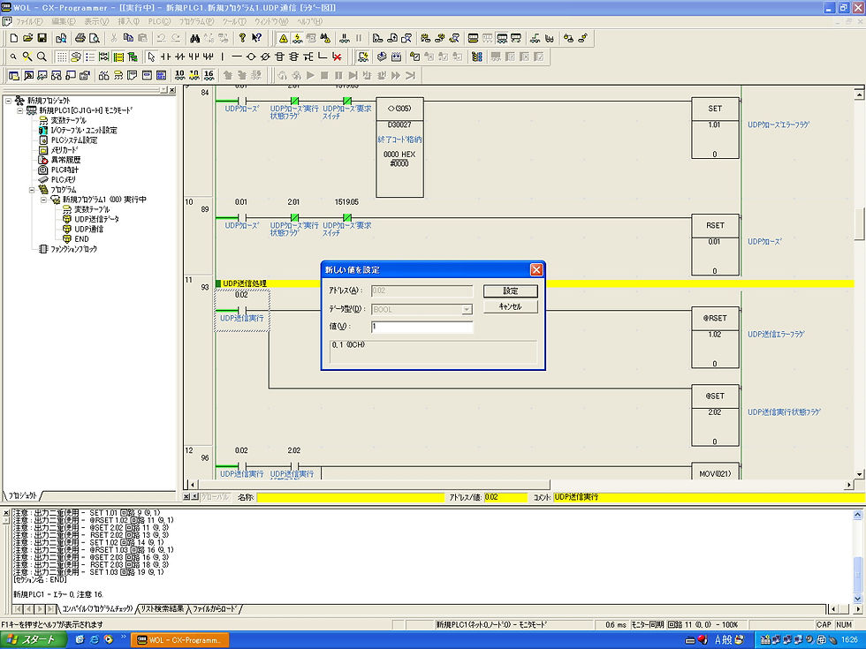Collapse the 新規プログラム1 (00) node

click(43, 200)
